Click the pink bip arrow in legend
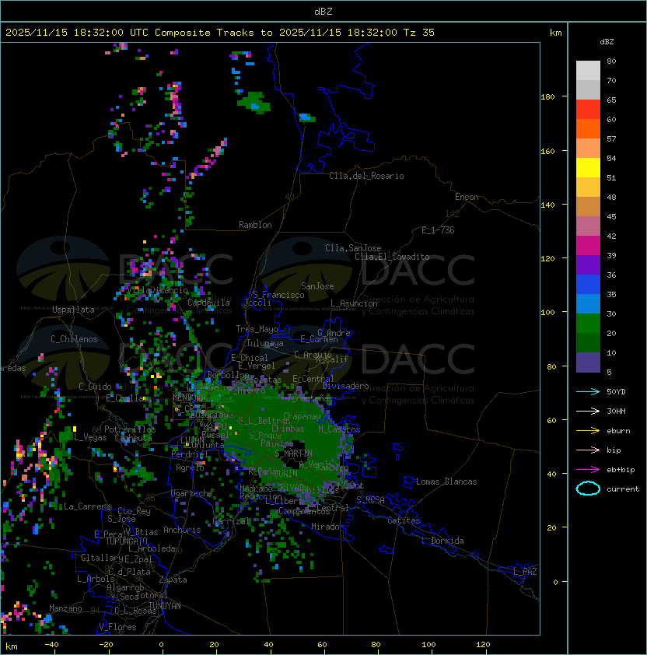The width and height of the screenshot is (647, 655). click(588, 450)
